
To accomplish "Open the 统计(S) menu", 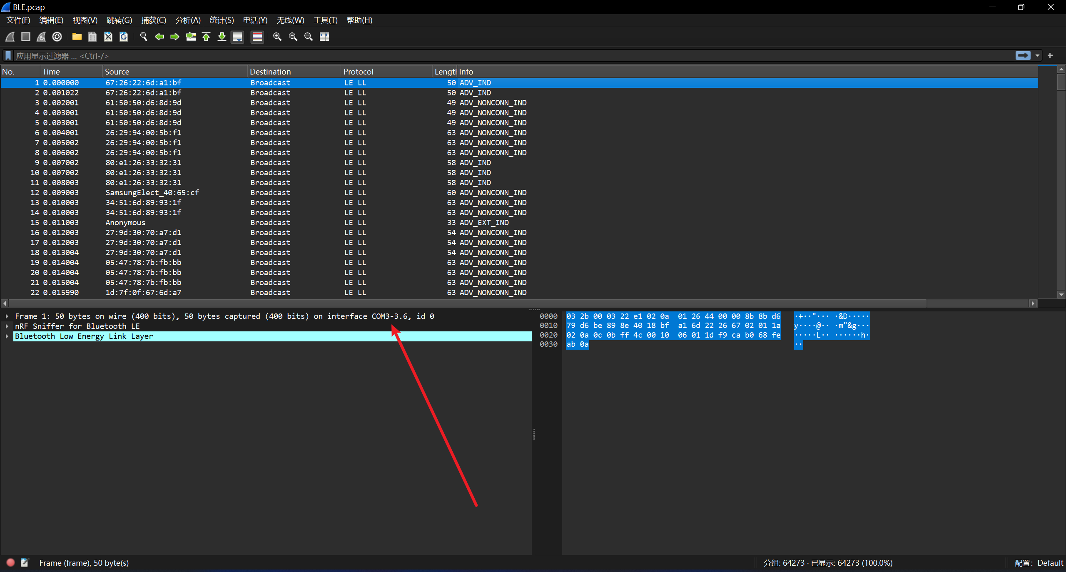I will click(x=222, y=20).
